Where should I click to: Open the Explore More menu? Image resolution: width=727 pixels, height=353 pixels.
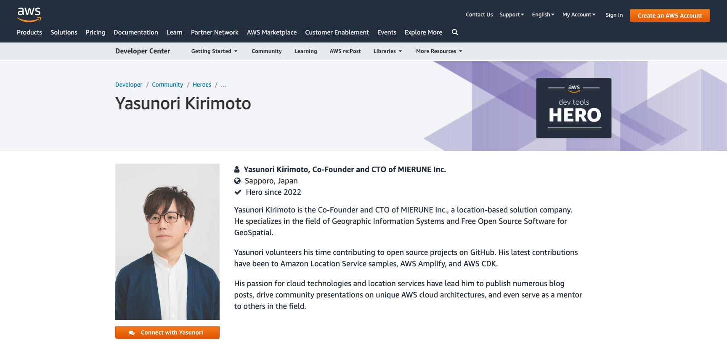tap(423, 32)
